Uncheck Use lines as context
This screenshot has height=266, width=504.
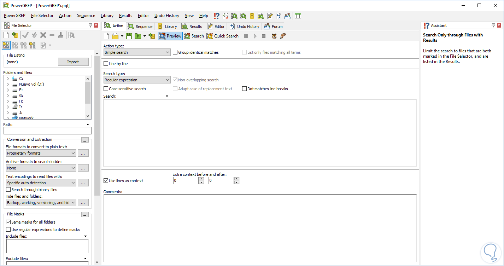106,181
